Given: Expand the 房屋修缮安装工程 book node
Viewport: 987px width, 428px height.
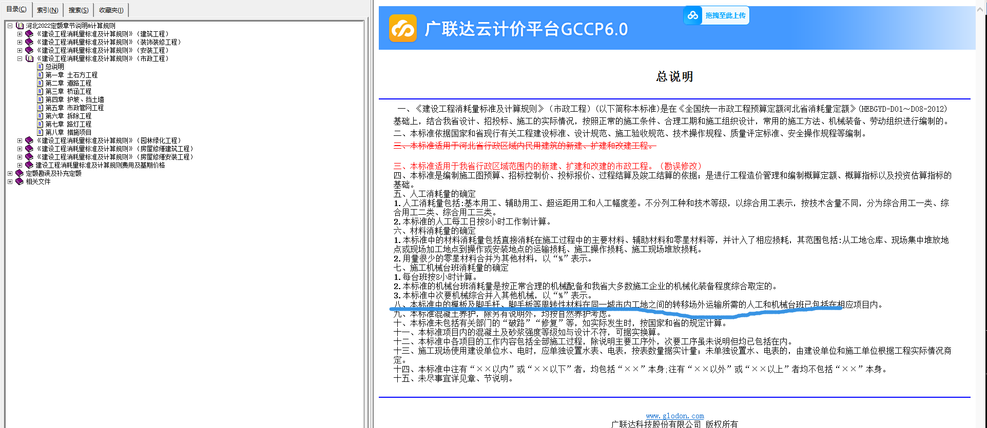Looking at the screenshot, I should click(20, 157).
